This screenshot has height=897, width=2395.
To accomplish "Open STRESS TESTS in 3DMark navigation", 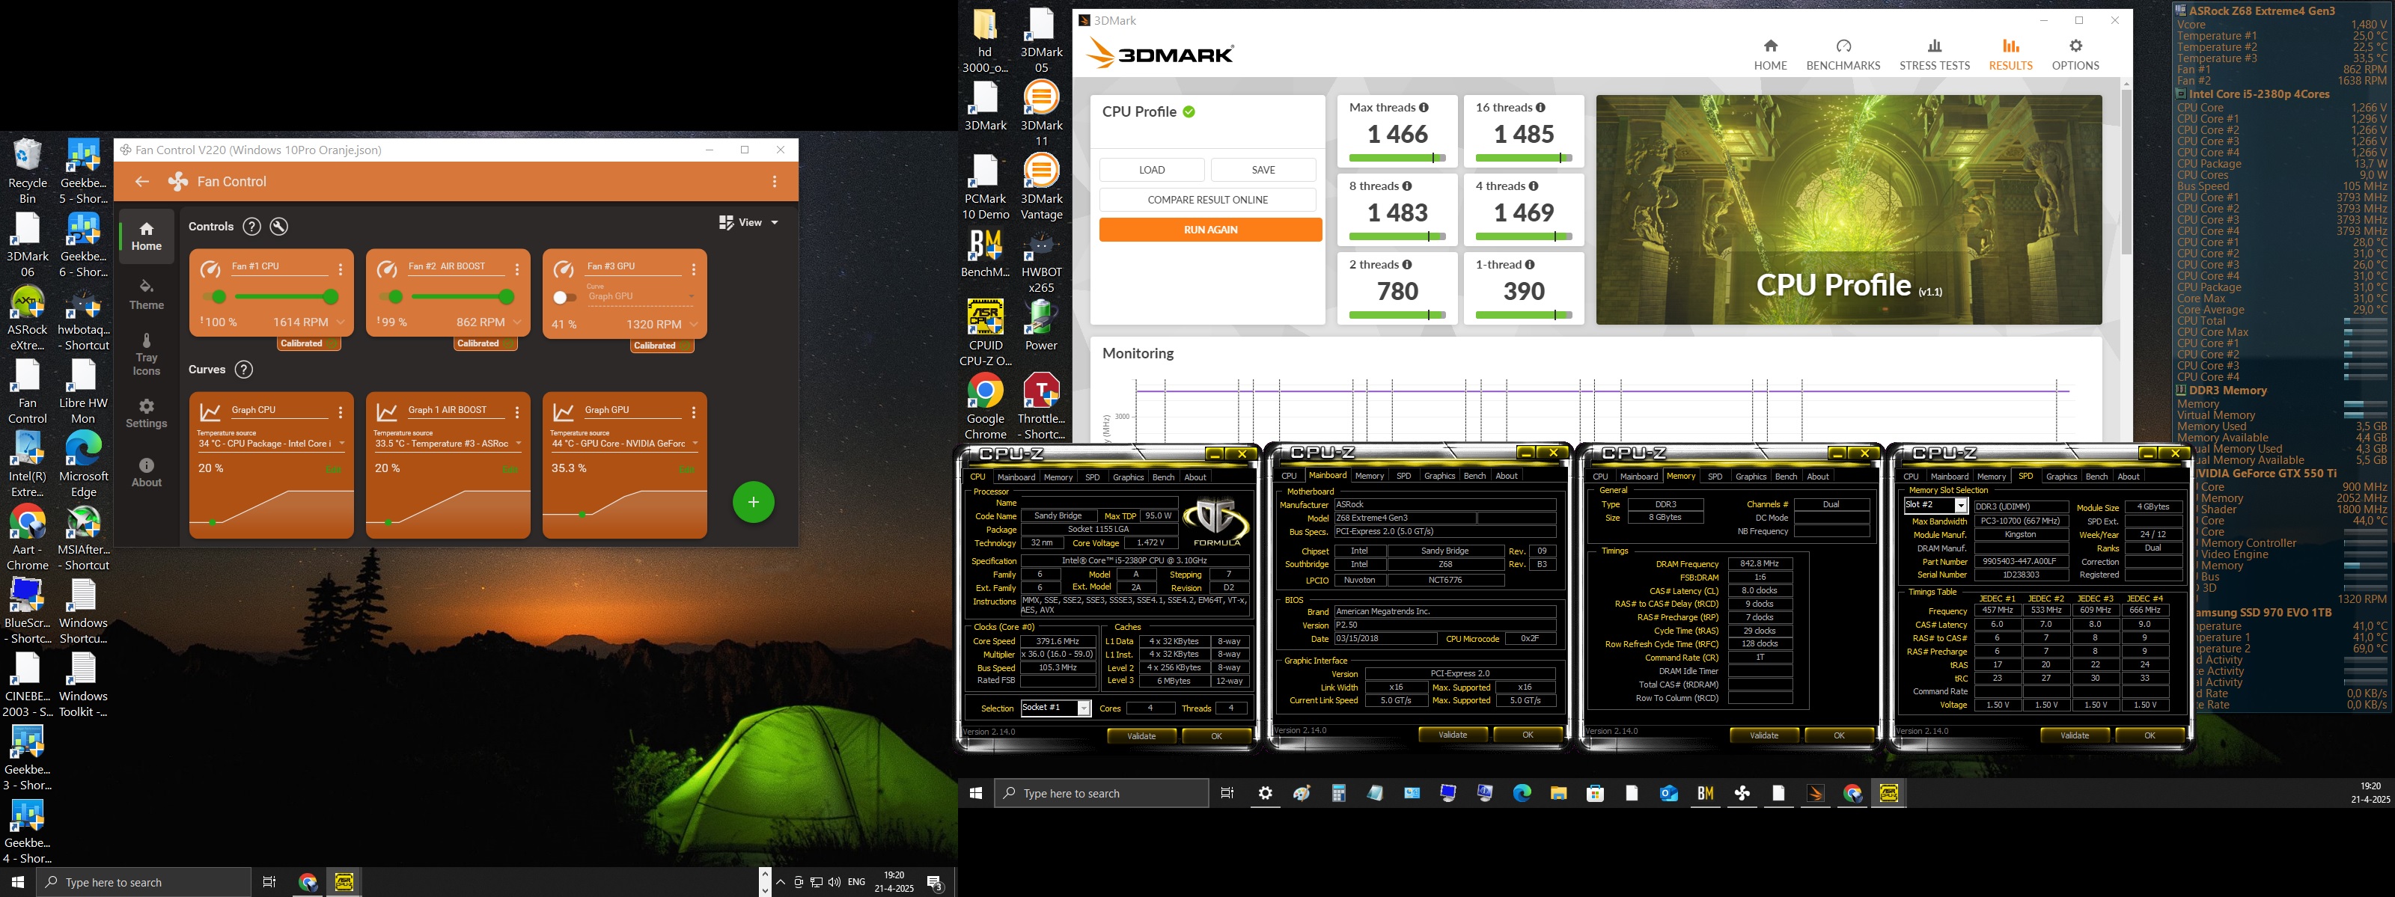I will 1934,55.
